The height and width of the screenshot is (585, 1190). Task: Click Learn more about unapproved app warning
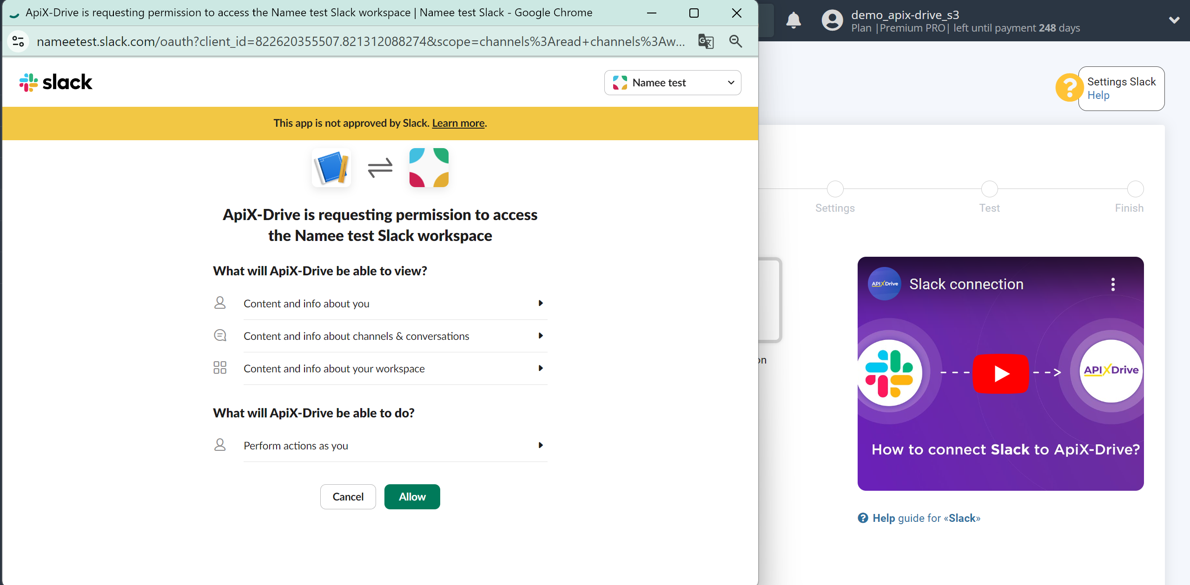(458, 122)
